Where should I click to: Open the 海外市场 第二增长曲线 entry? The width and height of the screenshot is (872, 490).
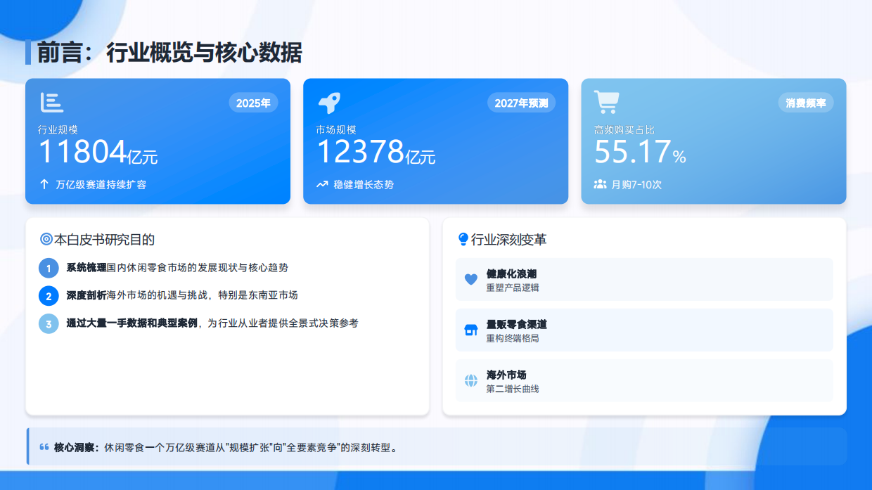coord(644,380)
